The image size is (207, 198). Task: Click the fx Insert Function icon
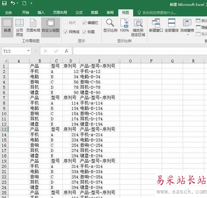(66, 51)
